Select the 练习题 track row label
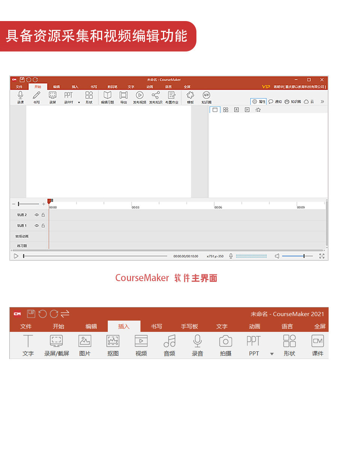Screen dimensions: 338x451 pos(22,246)
